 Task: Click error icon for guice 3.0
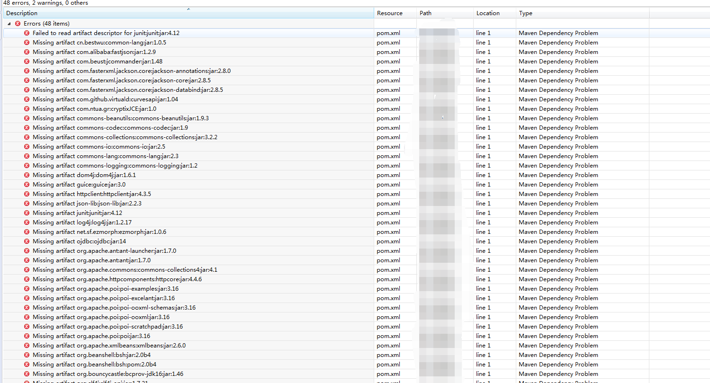pyautogui.click(x=27, y=185)
